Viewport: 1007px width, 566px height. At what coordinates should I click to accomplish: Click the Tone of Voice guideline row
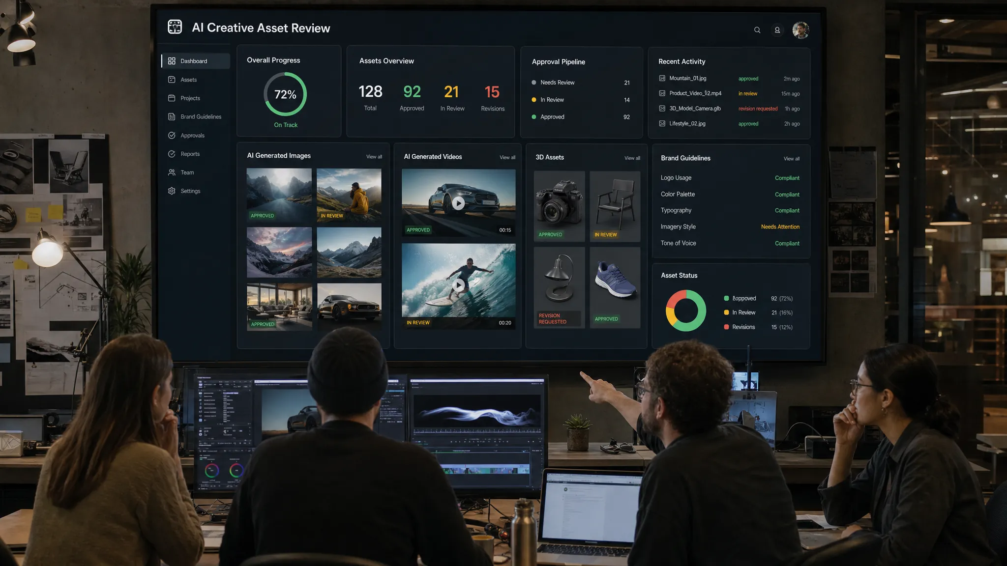tap(730, 243)
